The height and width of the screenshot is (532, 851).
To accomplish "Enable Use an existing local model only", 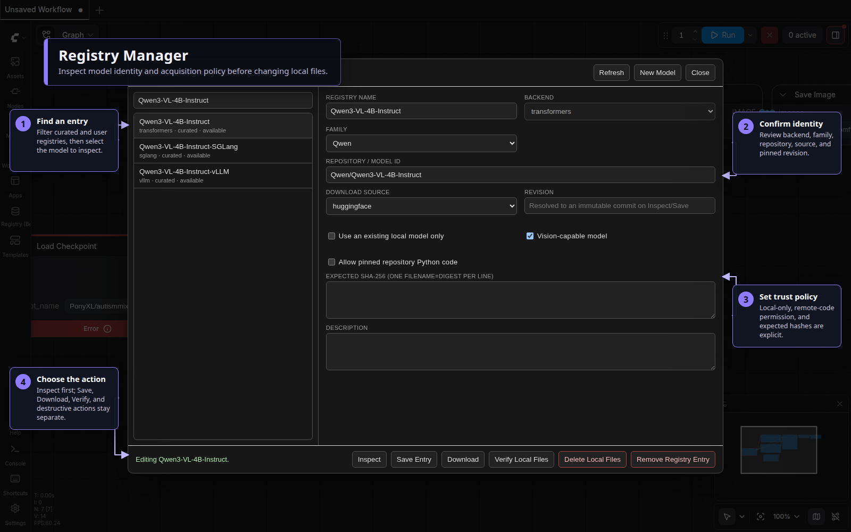I will [x=331, y=236].
